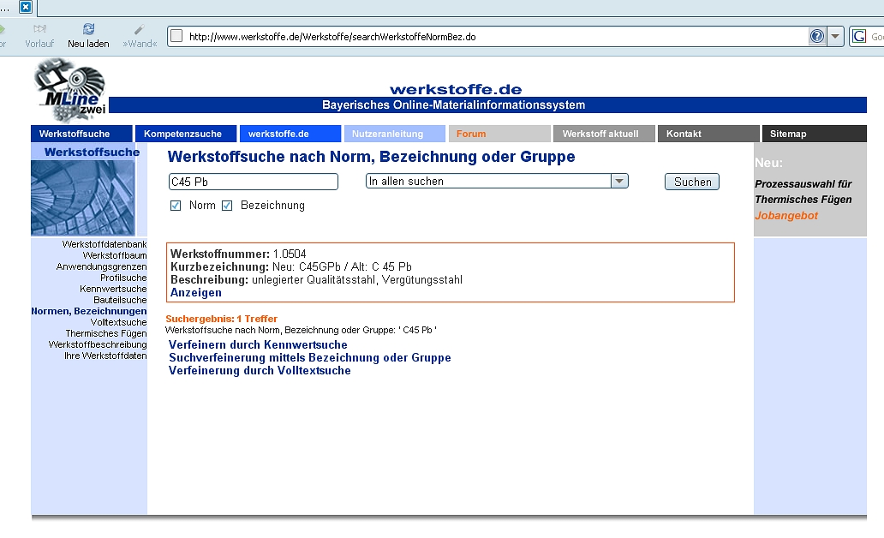Open the Sitemap navigation tab

[x=815, y=134]
